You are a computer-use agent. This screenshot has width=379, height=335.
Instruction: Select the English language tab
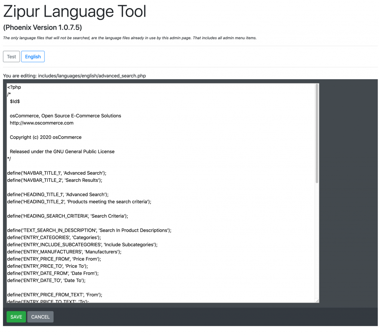(x=33, y=57)
